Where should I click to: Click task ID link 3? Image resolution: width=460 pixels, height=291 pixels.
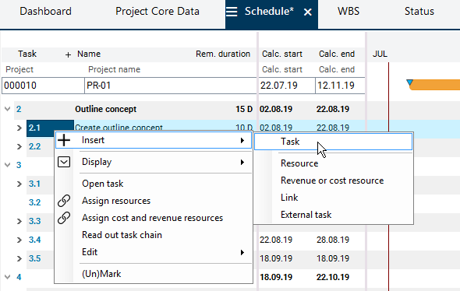(x=19, y=165)
